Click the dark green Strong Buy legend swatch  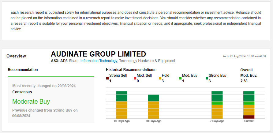207,79
